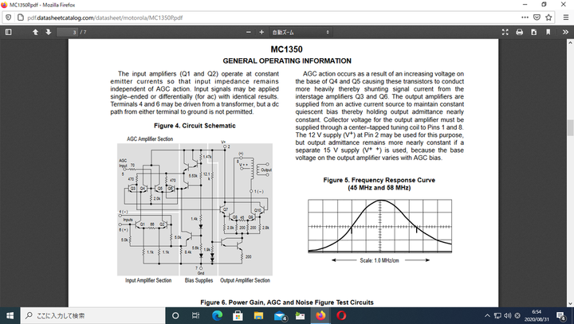The height and width of the screenshot is (324, 574).
Task: Go to previous page with up arrow
Action: [35, 33]
